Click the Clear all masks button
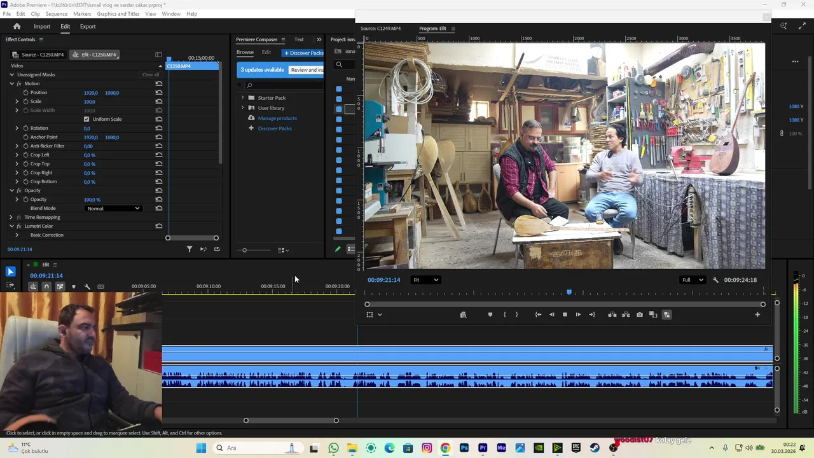This screenshot has width=814, height=458. click(151, 74)
